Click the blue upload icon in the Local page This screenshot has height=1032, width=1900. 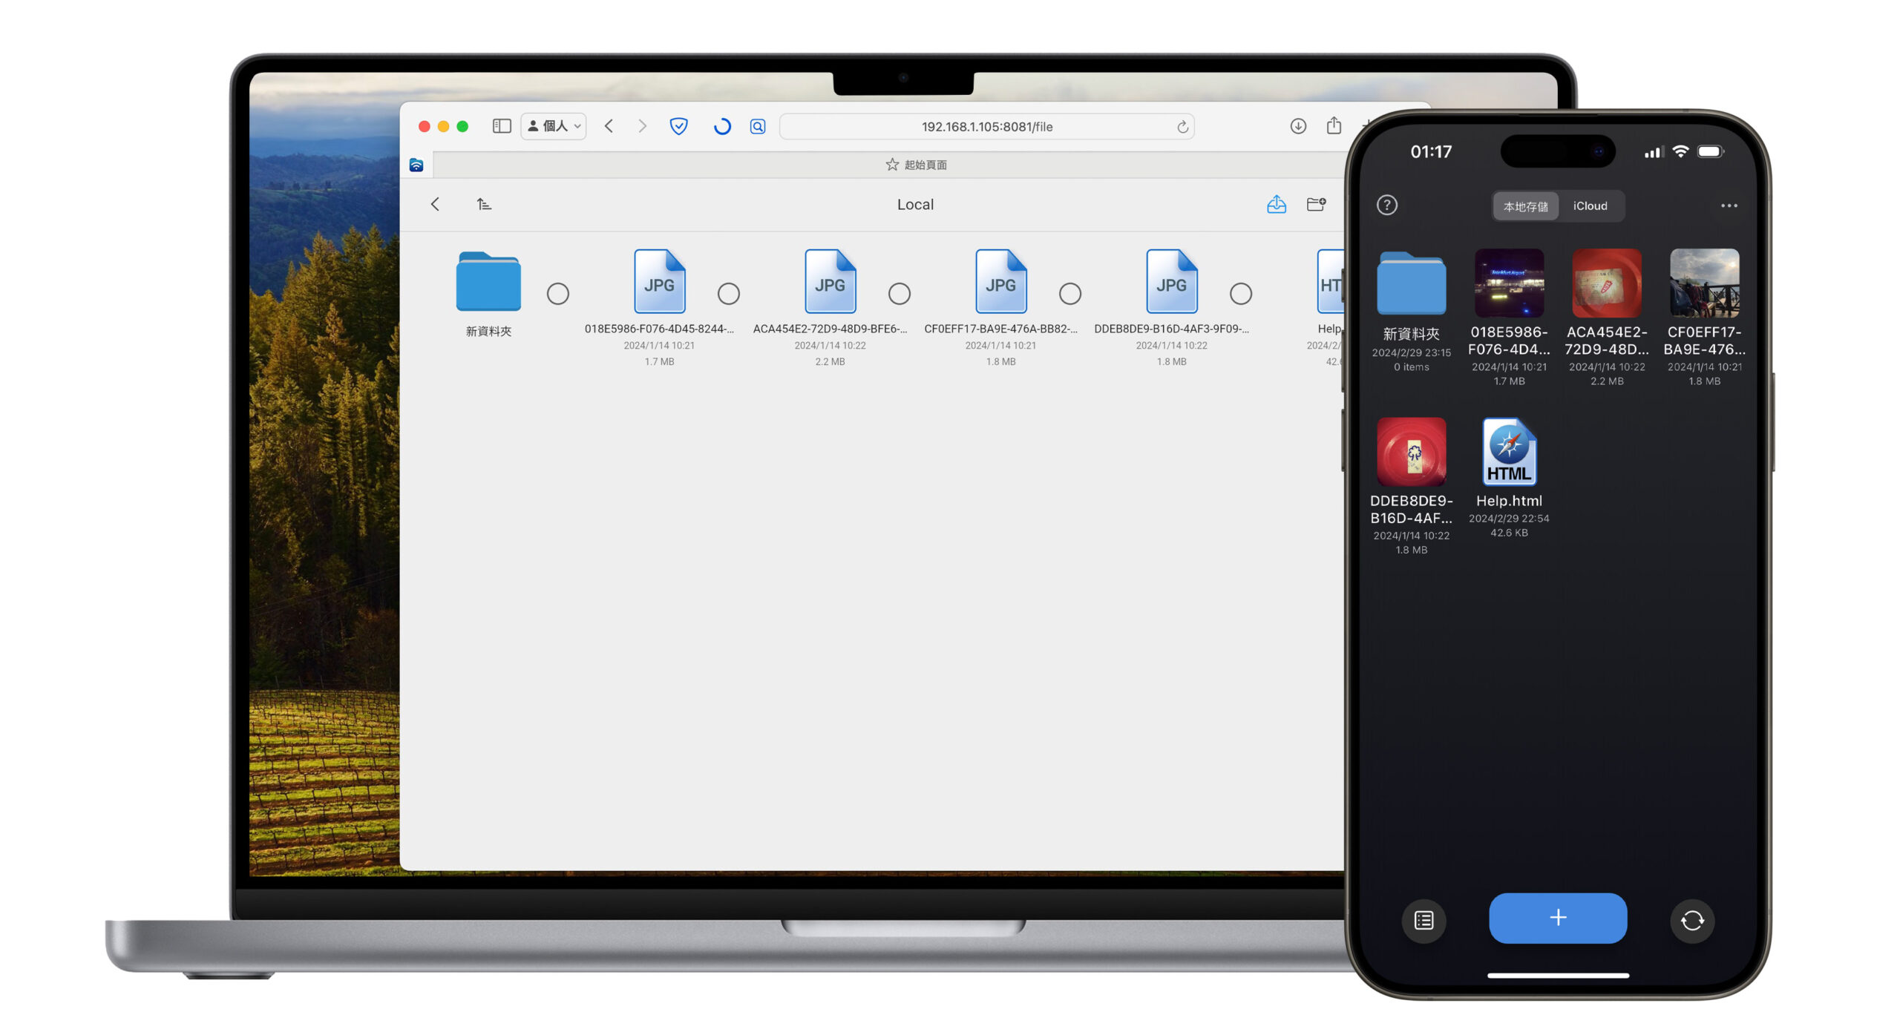pyautogui.click(x=1276, y=204)
